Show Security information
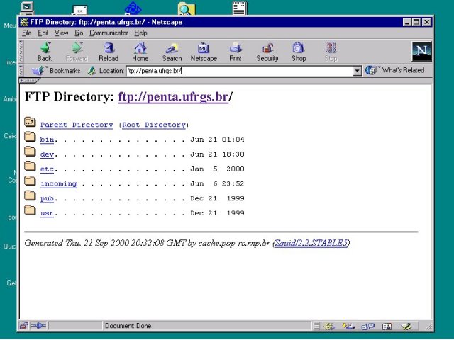This screenshot has height=340, width=454. [267, 52]
